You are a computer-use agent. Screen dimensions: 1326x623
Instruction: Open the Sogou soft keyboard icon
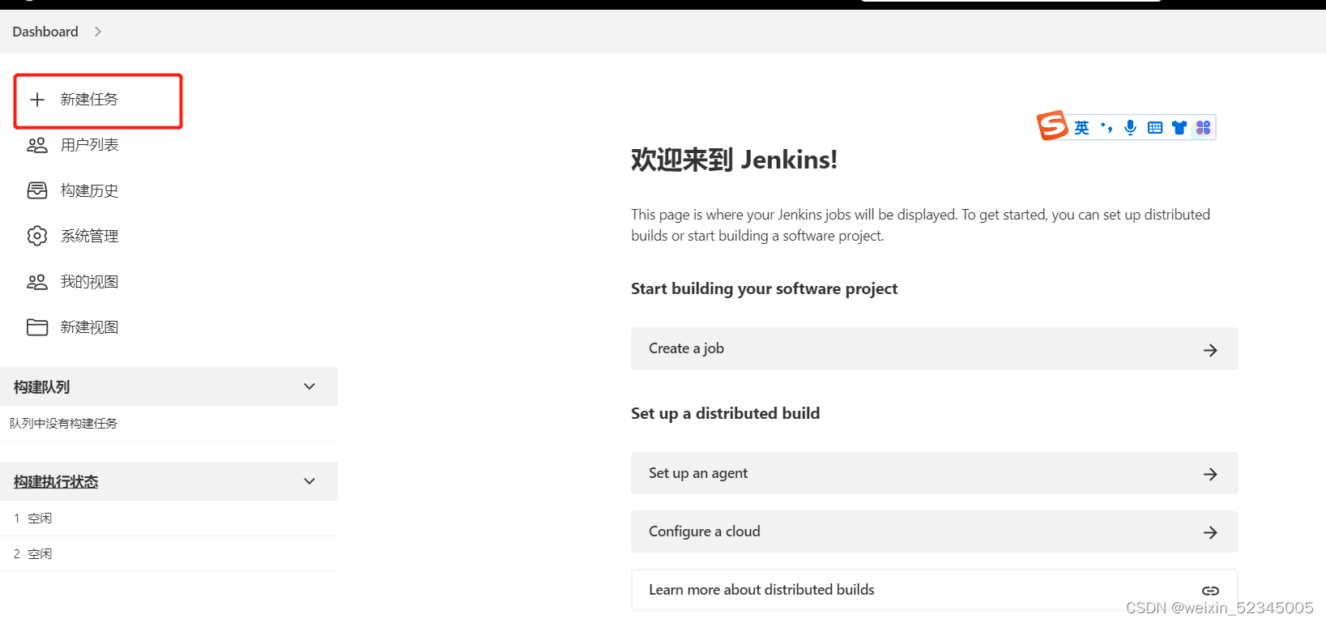[1155, 127]
